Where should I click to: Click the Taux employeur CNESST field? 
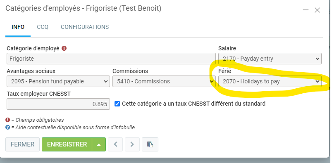(x=58, y=104)
